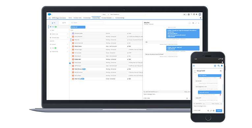The image size is (252, 128).
Task: Open the phone's hamburger menu icon
Action: pos(194,66)
